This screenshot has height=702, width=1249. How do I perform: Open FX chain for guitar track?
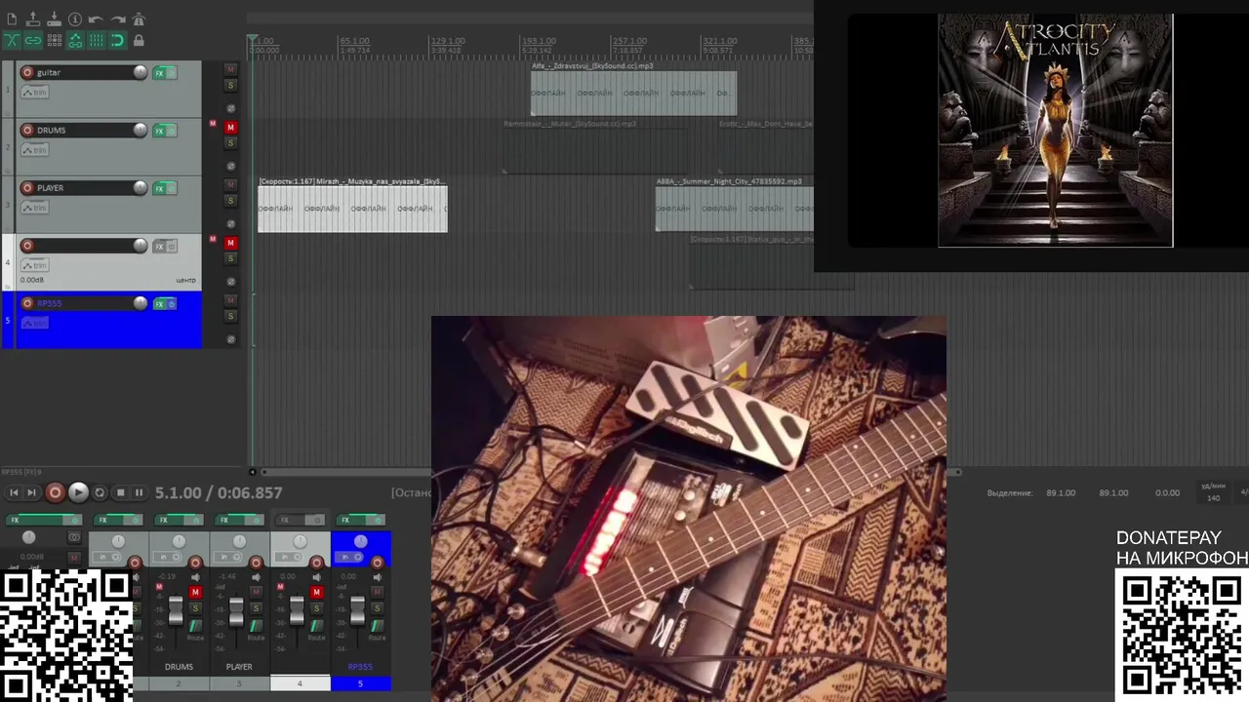159,73
